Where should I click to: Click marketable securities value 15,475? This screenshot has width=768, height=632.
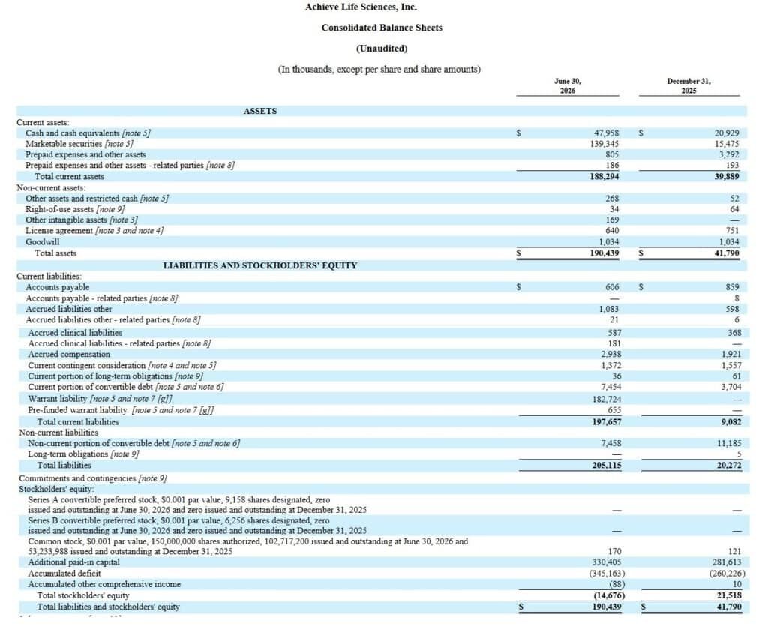point(727,144)
